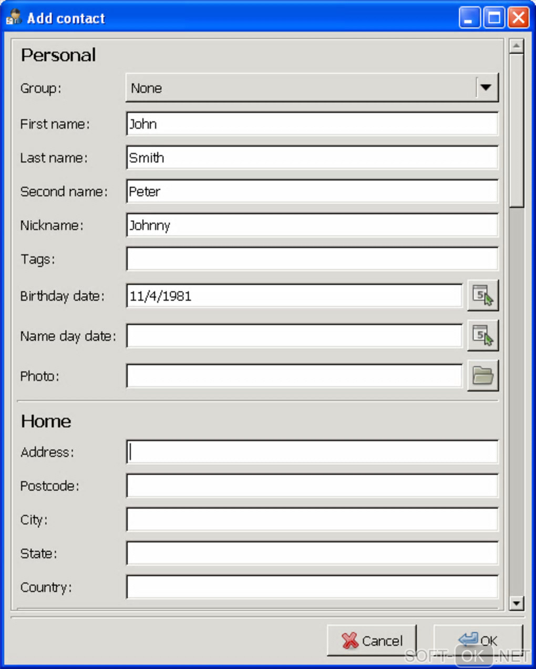Click the Home Address field
Screen dimensions: 536x669
point(312,452)
